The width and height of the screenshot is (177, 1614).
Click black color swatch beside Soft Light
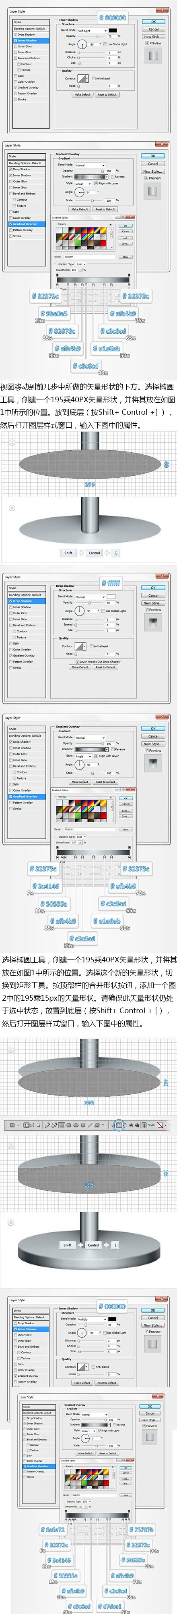[113, 30]
